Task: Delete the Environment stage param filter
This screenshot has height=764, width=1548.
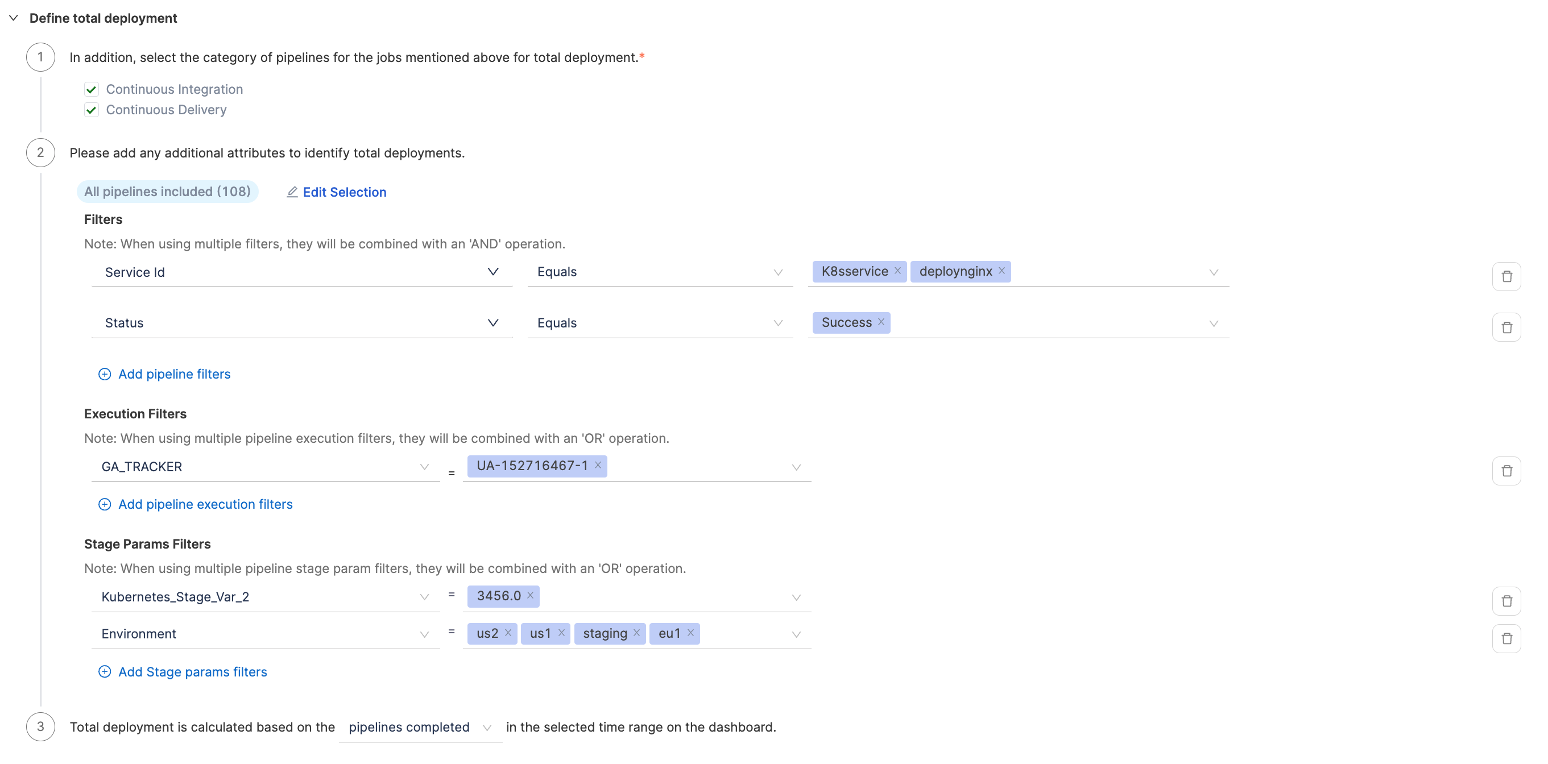Action: coord(1506,638)
